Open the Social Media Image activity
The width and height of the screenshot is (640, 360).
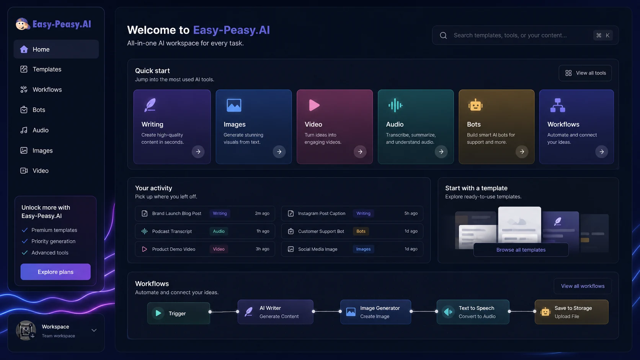tap(352, 249)
